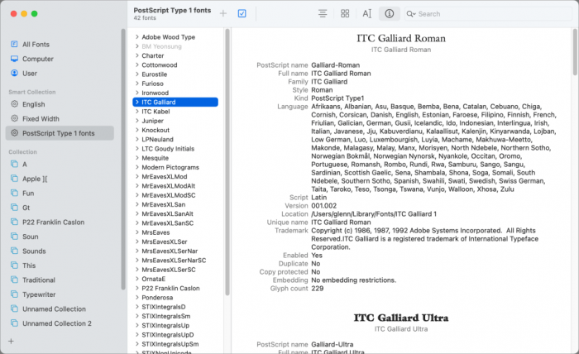This screenshot has height=354, width=579.
Task: Click the collection icon beside Apple ][
Action: pyautogui.click(x=14, y=179)
